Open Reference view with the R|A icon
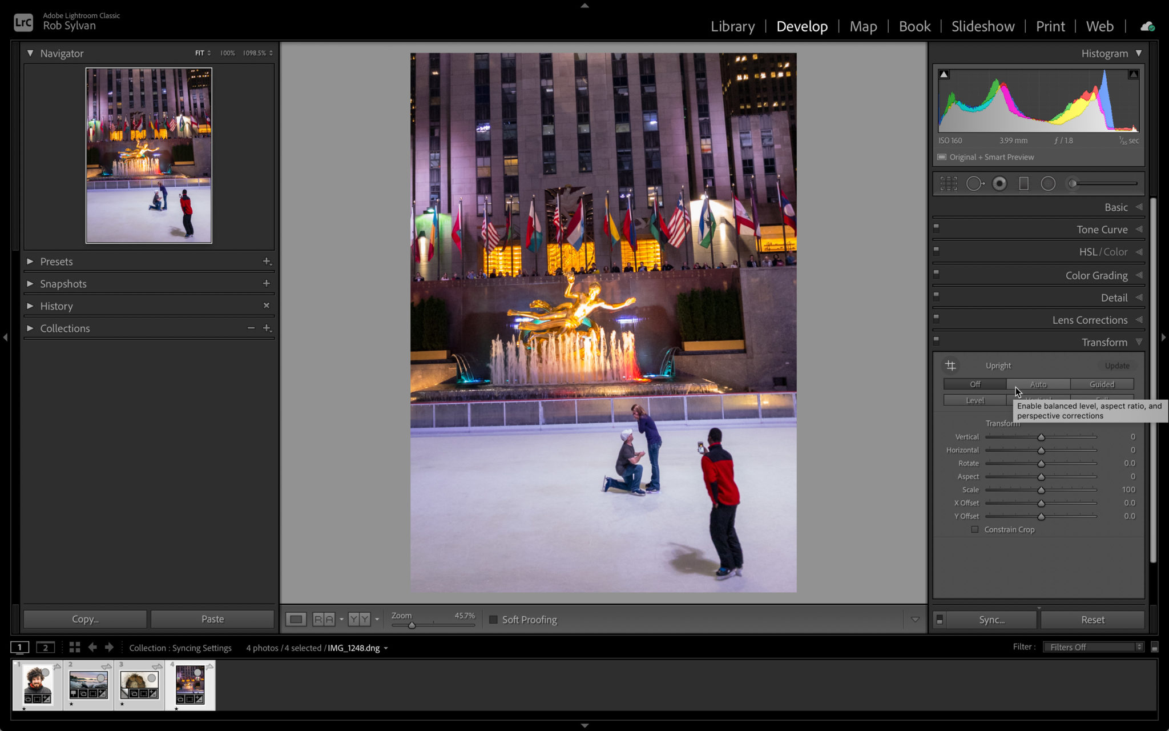 pos(324,620)
